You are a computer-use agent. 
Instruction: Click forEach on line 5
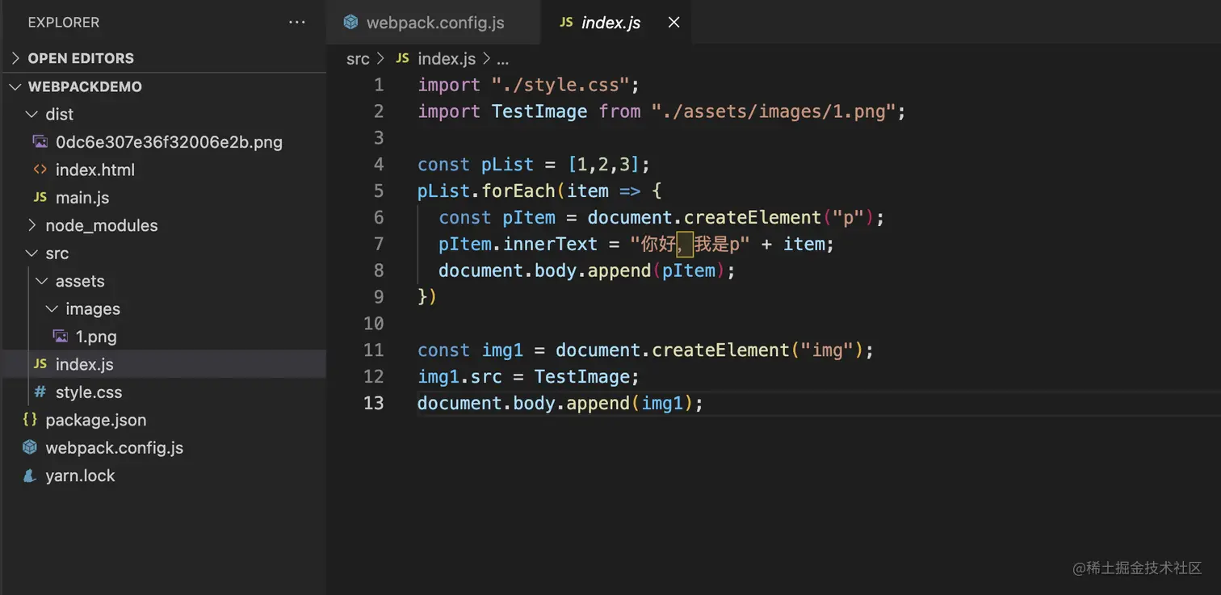(x=518, y=191)
